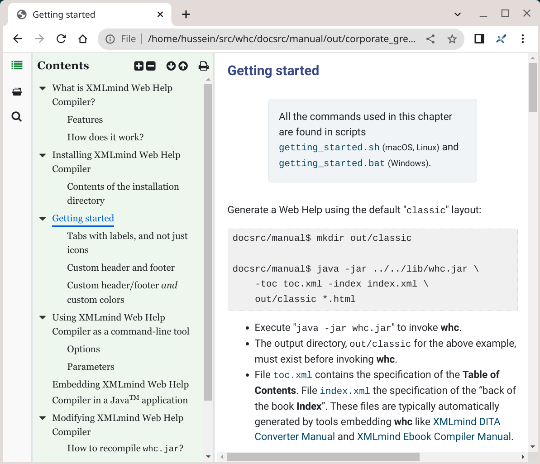The width and height of the screenshot is (540, 464).
Task: Open the XMLmind Ebook Compiler Manual link
Action: click(434, 437)
